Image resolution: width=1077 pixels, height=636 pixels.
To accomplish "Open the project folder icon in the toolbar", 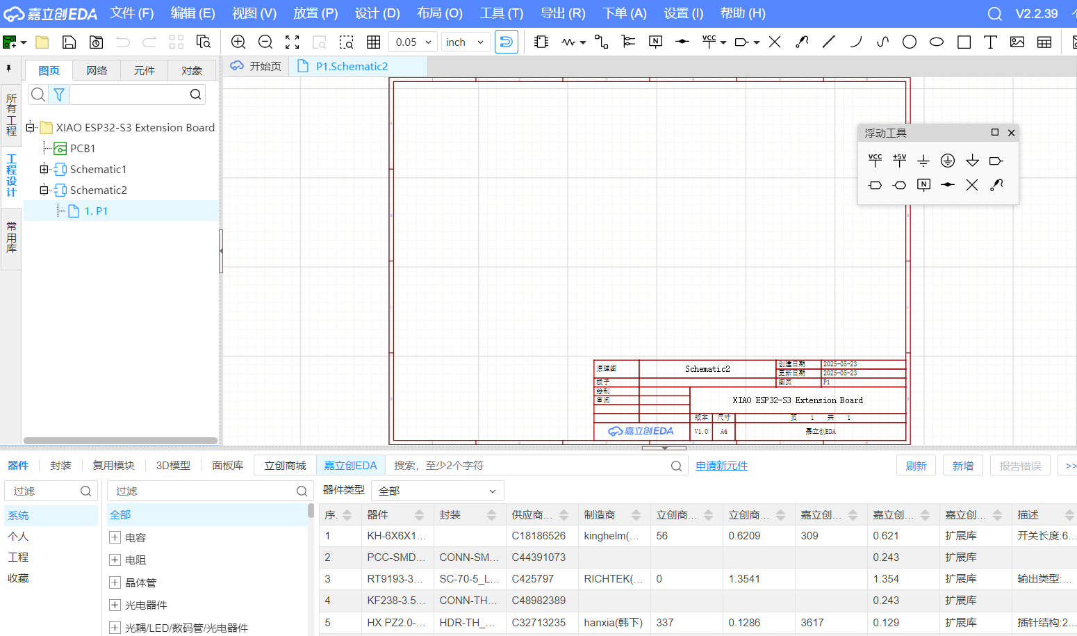I will point(42,42).
